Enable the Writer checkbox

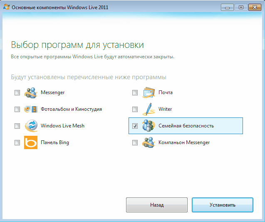(135, 109)
